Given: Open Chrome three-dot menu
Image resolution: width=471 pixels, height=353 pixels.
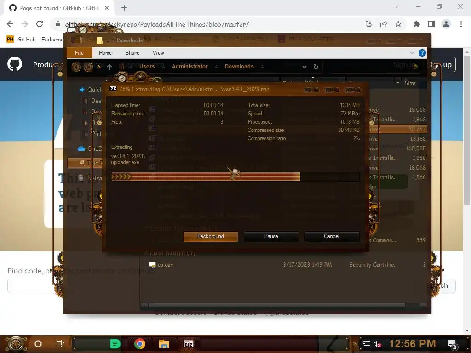Looking at the screenshot, I should [461, 24].
